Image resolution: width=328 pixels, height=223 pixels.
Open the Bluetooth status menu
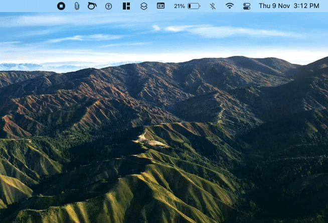coord(213,6)
